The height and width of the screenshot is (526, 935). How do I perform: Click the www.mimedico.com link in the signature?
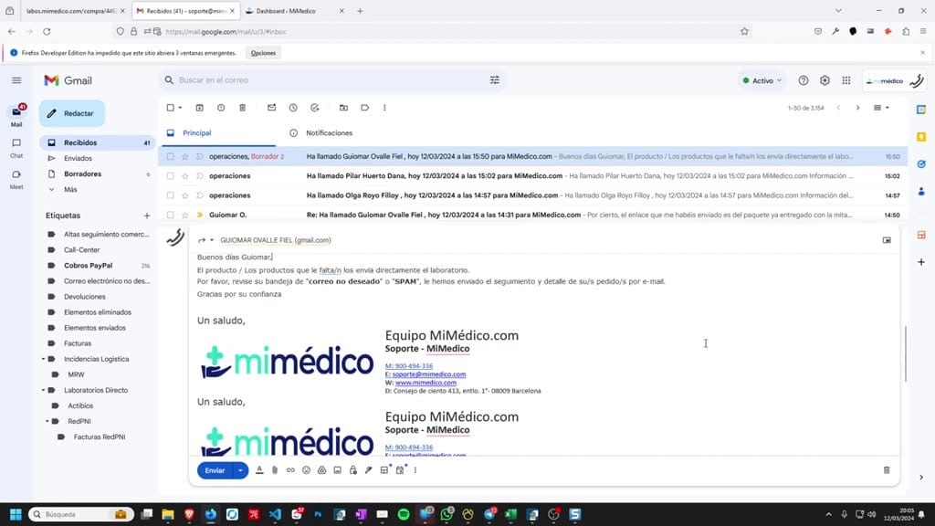coord(425,383)
